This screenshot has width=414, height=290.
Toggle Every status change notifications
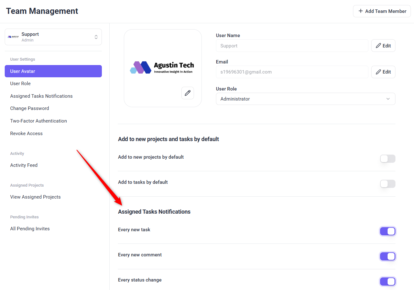387,282
